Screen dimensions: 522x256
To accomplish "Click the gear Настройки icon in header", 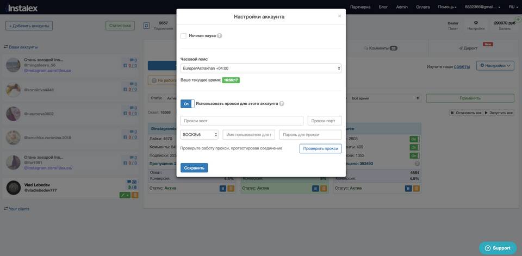I will (476, 23).
